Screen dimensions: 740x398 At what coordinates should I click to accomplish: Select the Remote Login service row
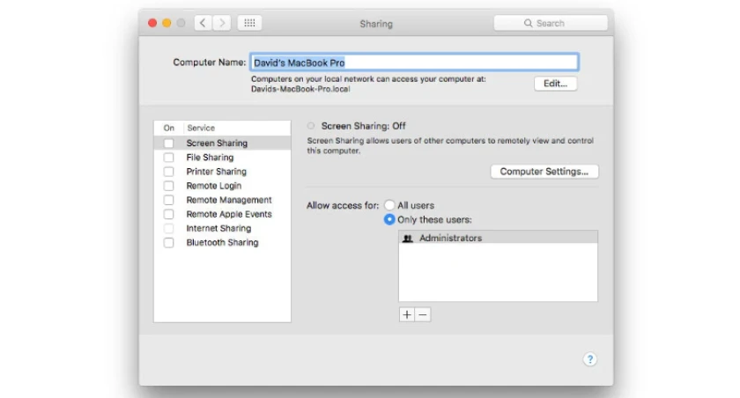tap(222, 185)
